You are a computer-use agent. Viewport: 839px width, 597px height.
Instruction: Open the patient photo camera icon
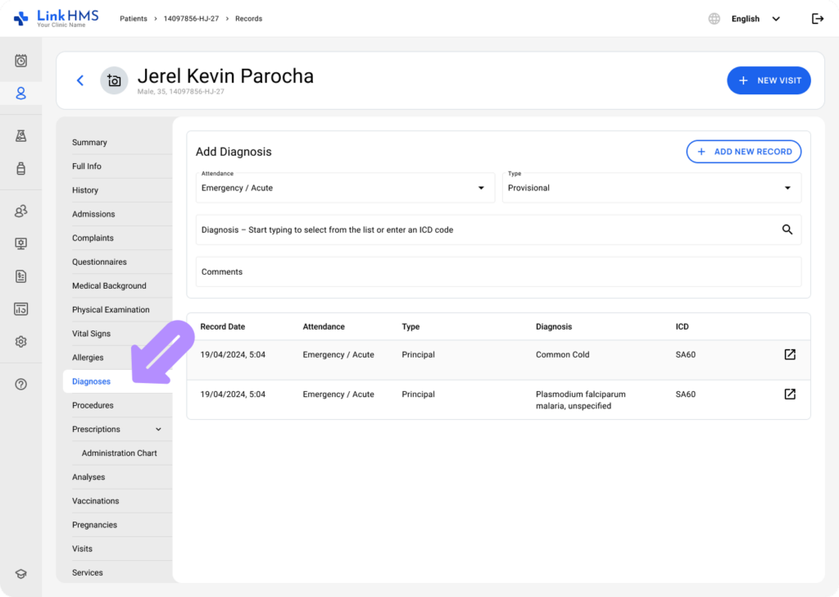click(114, 80)
